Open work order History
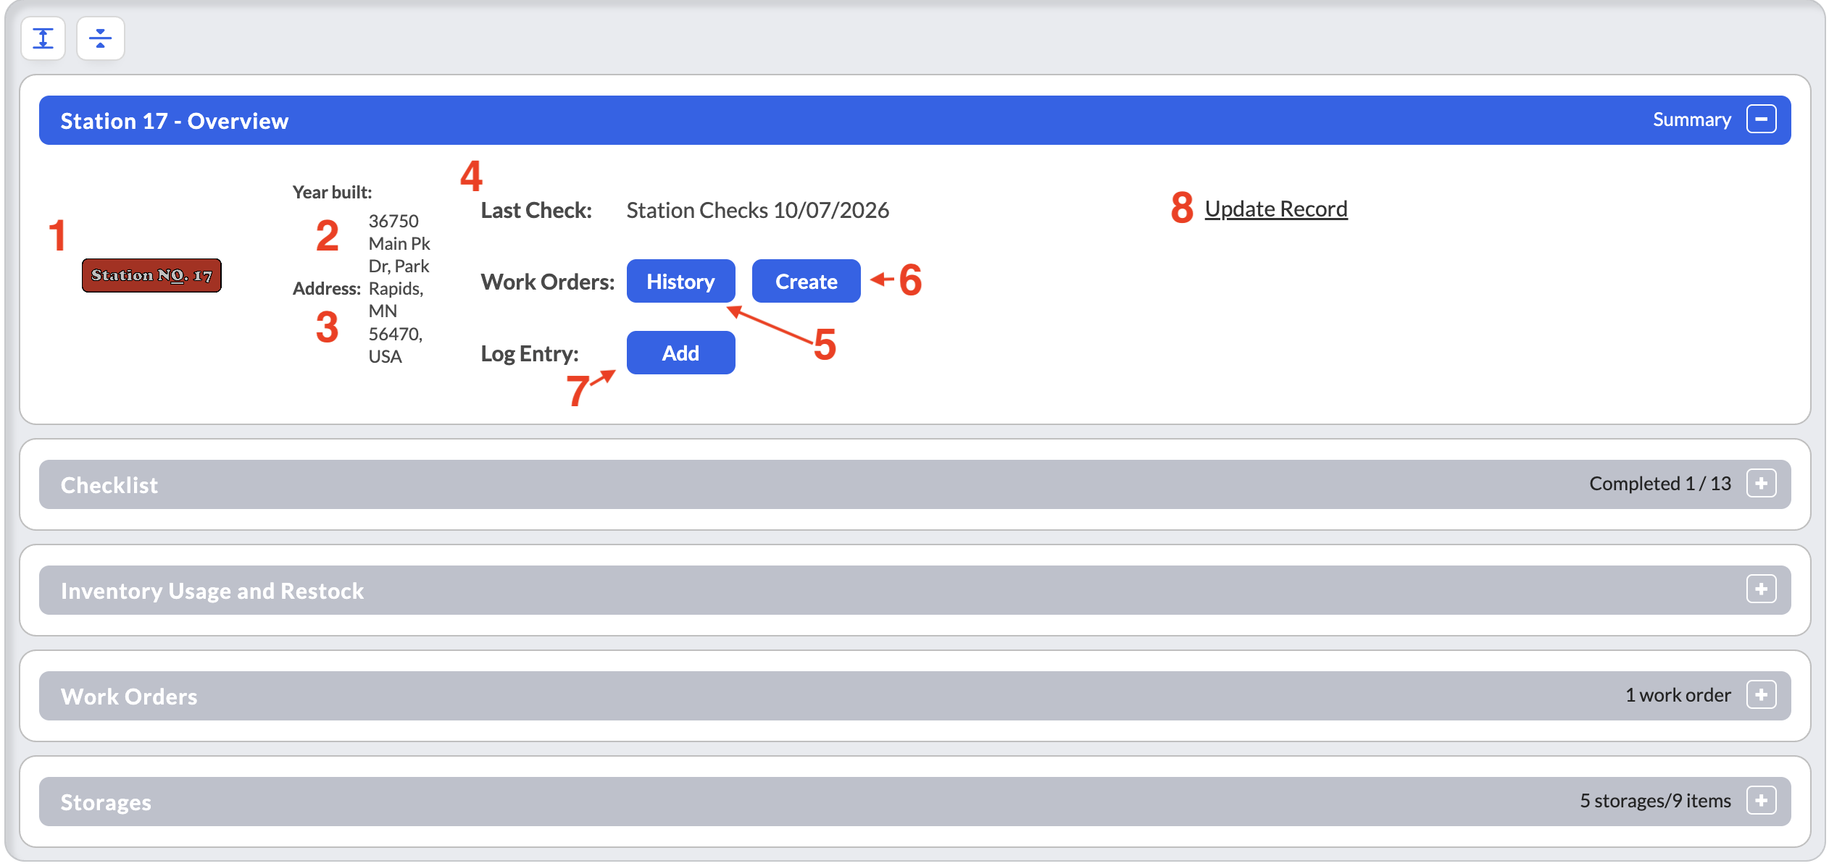This screenshot has width=1829, height=866. click(x=680, y=281)
